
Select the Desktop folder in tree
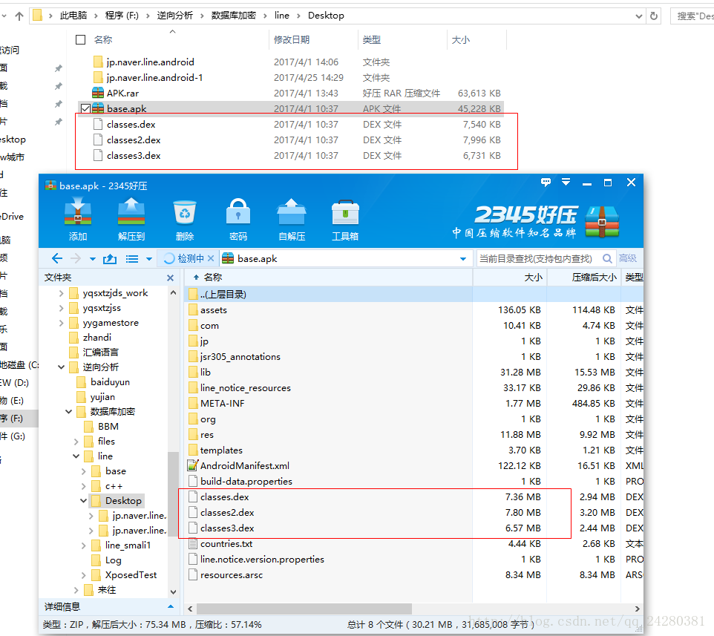tap(117, 501)
